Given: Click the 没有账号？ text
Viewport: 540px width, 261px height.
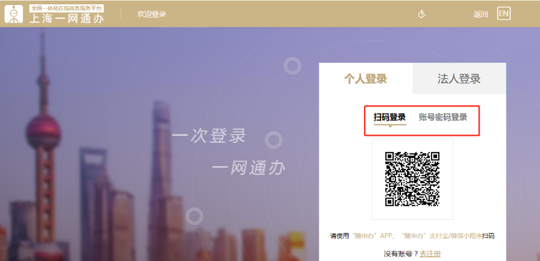Looking at the screenshot, I should pos(401,254).
